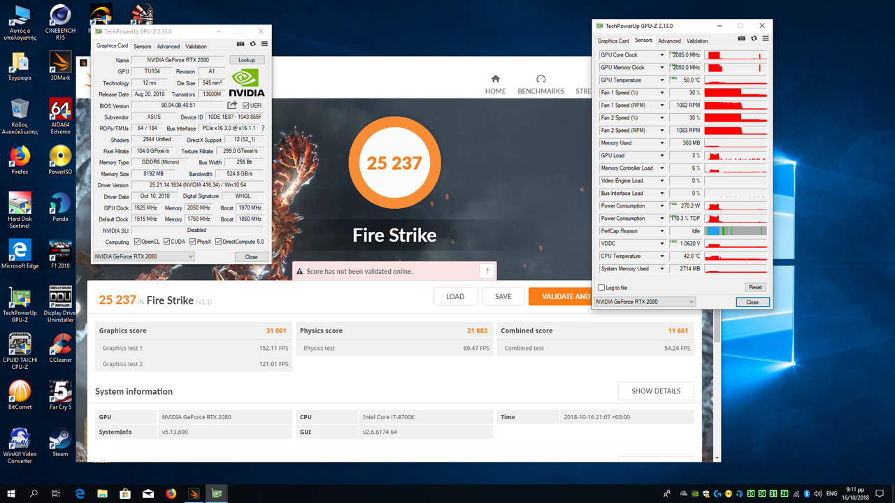895x503 pixels.
Task: Switch to Sensors tab in Graphics Card window
Action: (x=142, y=47)
